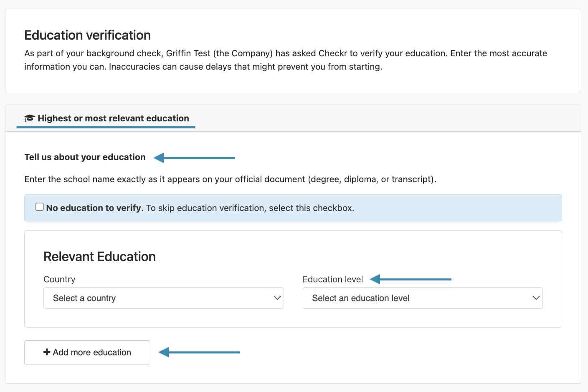Click the Tell us about your education heading

(85, 157)
